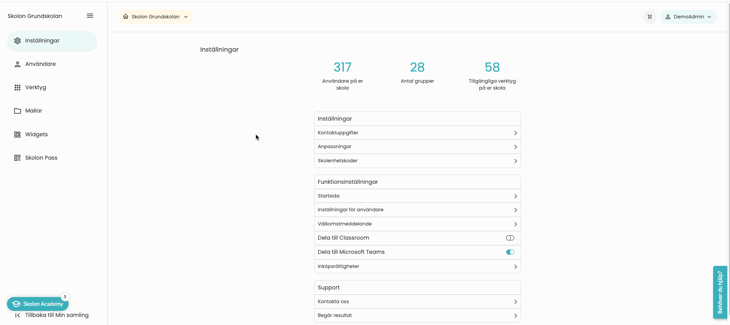Open the Widgets icon in sidebar
The image size is (730, 325).
click(18, 134)
